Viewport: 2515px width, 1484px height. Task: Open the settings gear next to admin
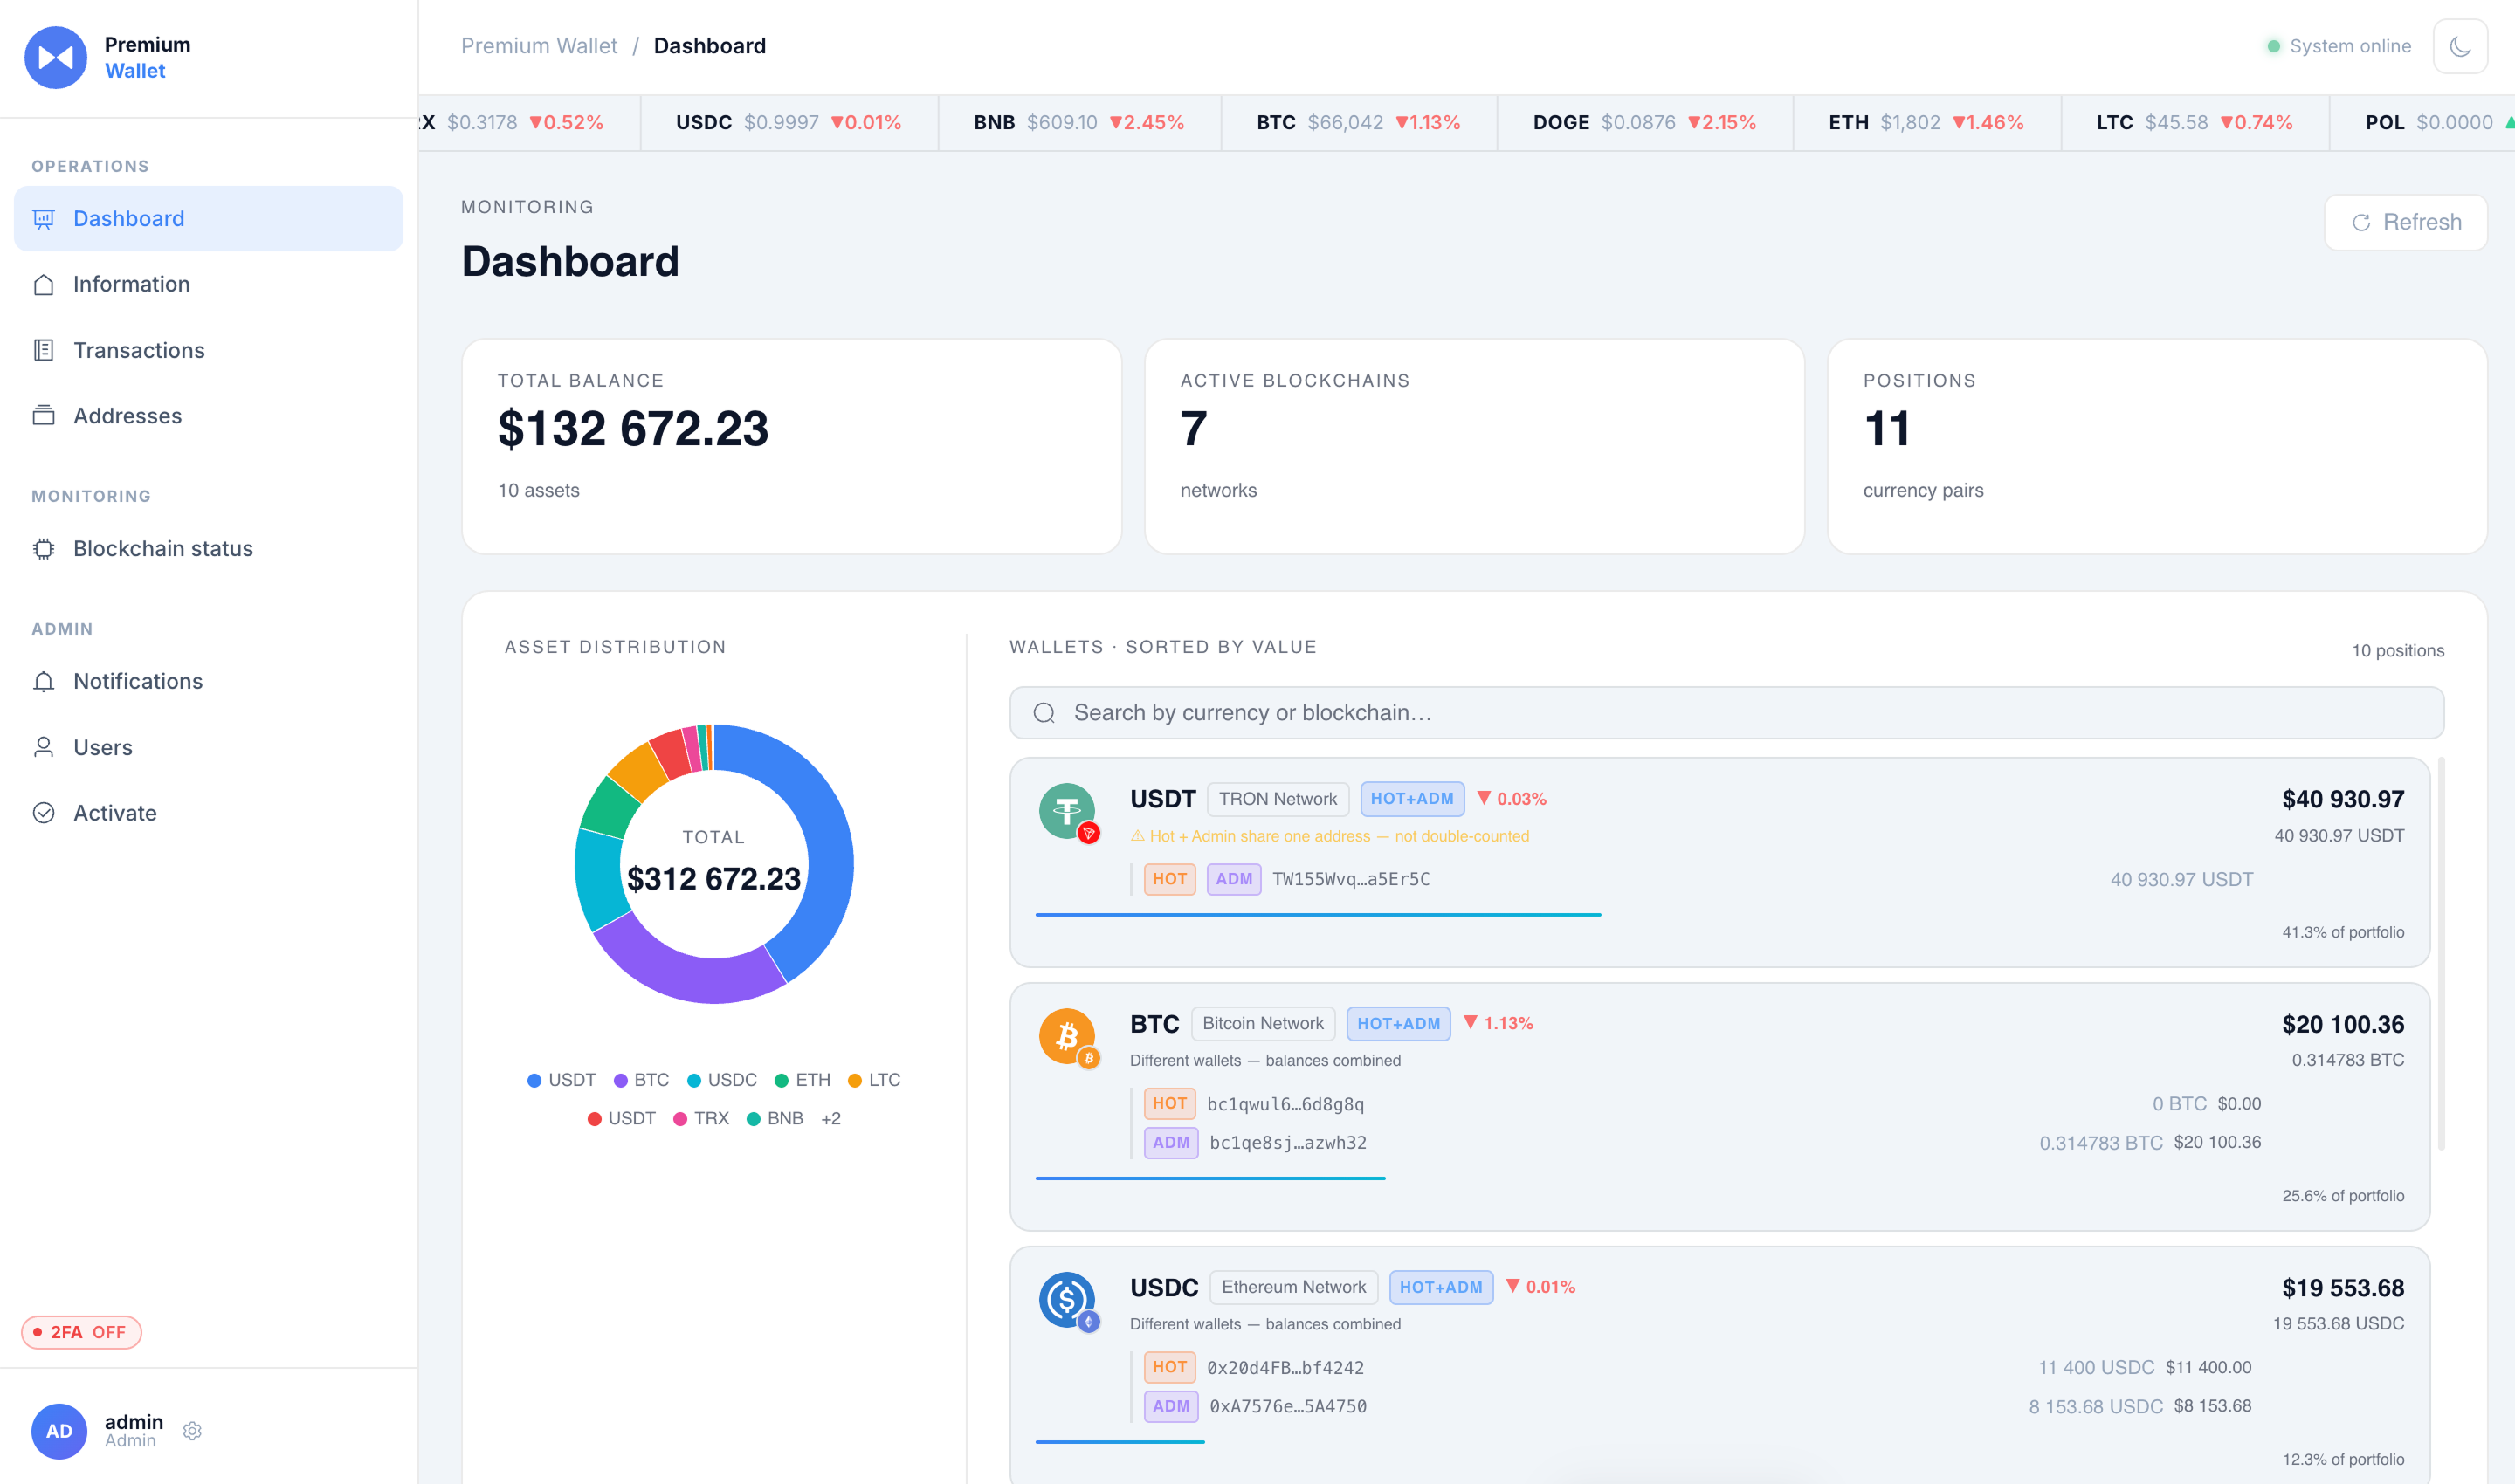(192, 1431)
